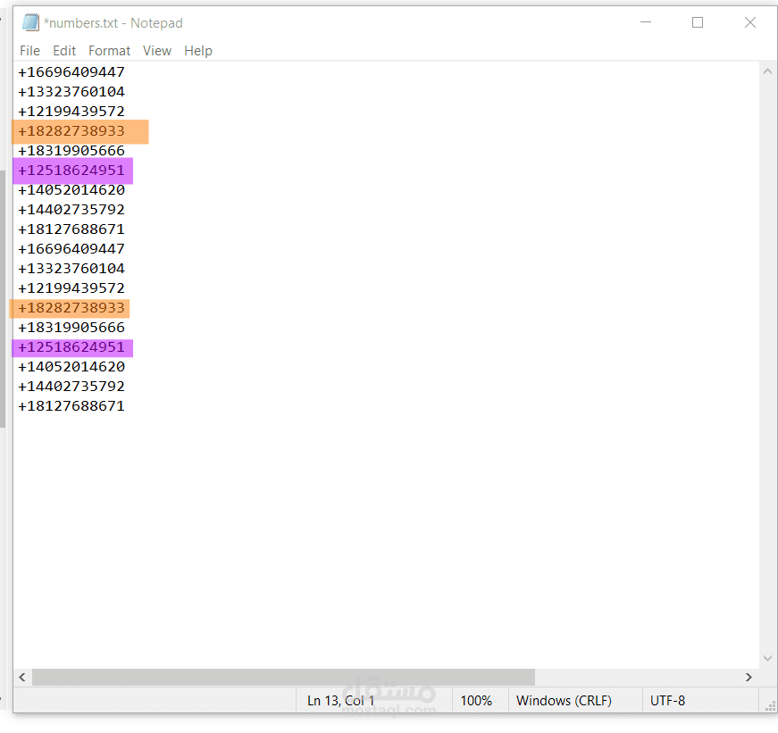
Task: Click the horizontal scrollbar right arrow
Action: click(x=749, y=677)
